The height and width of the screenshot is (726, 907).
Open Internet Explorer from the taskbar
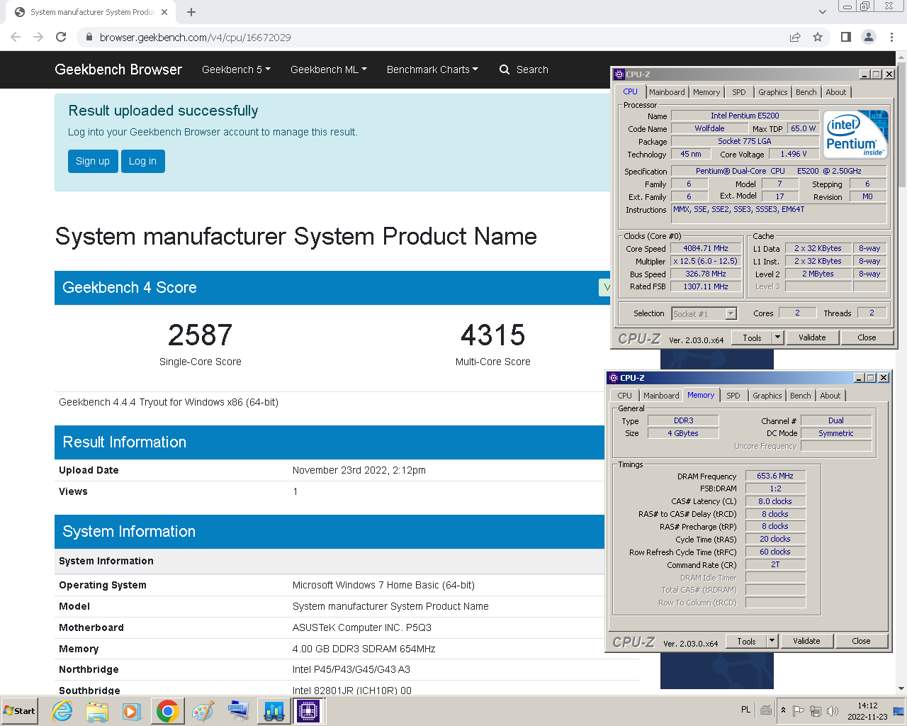tap(62, 711)
